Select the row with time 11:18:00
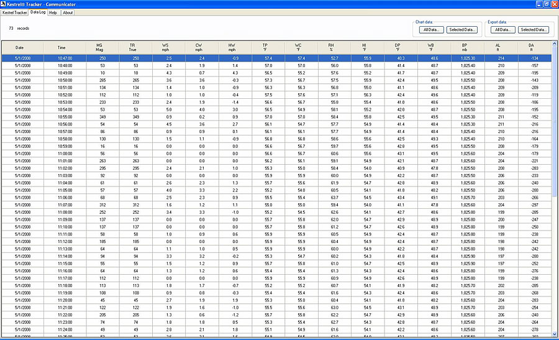This screenshot has height=340, width=559. pos(276,286)
